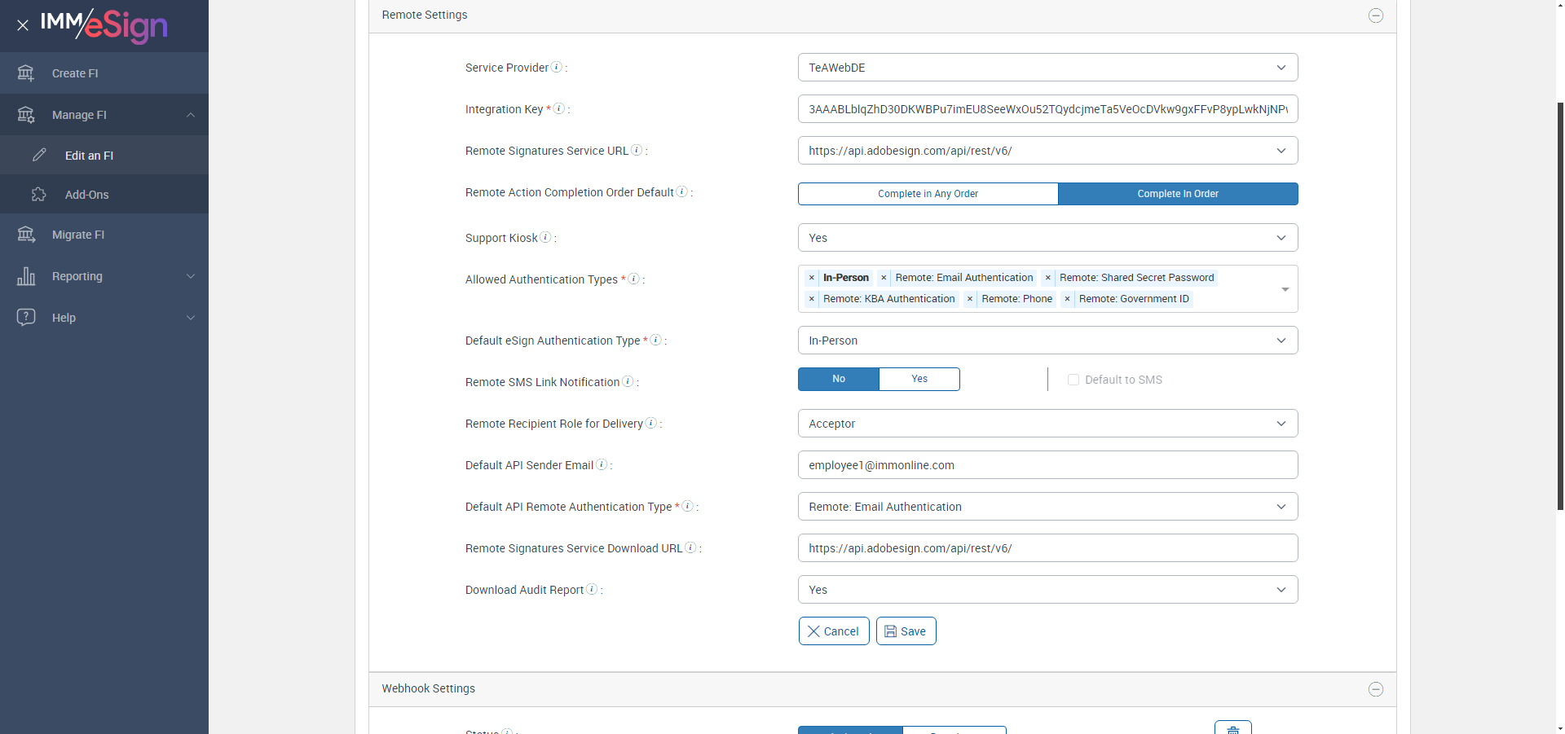Save the remote settings
The image size is (1565, 734).
[906, 631]
